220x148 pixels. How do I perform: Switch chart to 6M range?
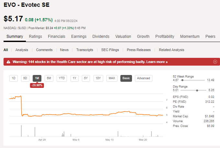(x=49, y=78)
